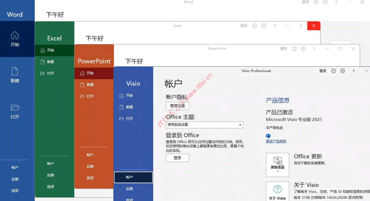Image resolution: width=370 pixels, height=201 pixels.
Task: Click the Word Home (开始) icon
Action: (x=15, y=36)
